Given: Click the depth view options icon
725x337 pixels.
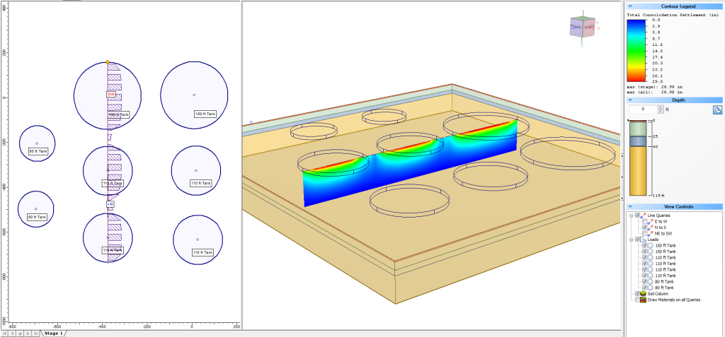Looking at the screenshot, I should tap(717, 110).
